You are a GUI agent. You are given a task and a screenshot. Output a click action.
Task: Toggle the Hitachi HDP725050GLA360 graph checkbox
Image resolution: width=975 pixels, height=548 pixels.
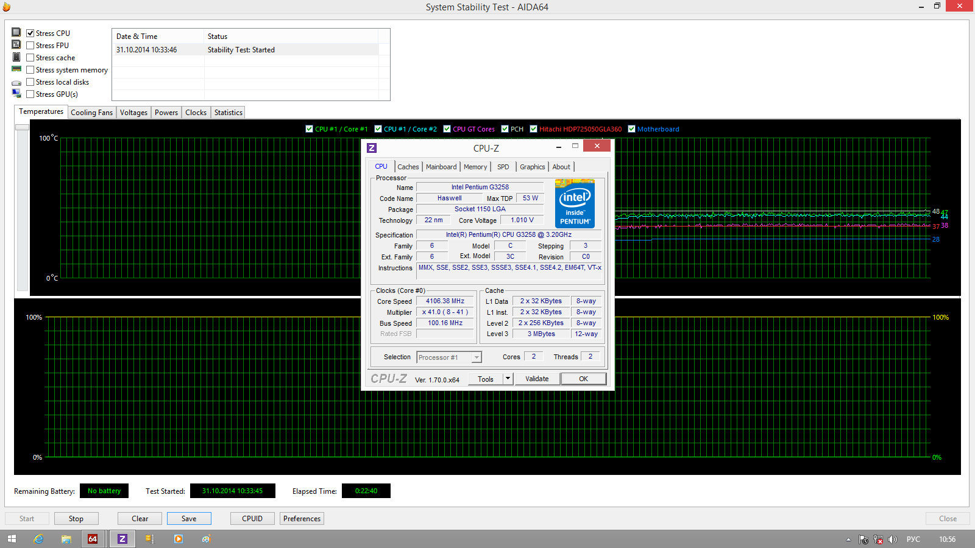[x=533, y=128]
